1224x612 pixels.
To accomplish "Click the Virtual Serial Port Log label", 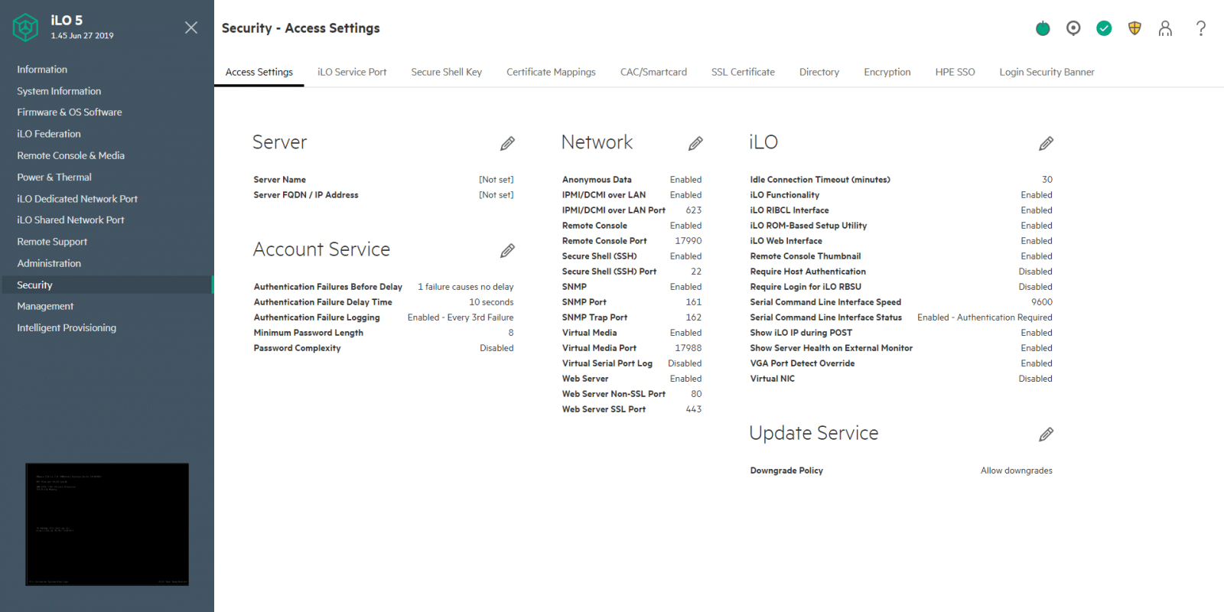I will pyautogui.click(x=607, y=363).
